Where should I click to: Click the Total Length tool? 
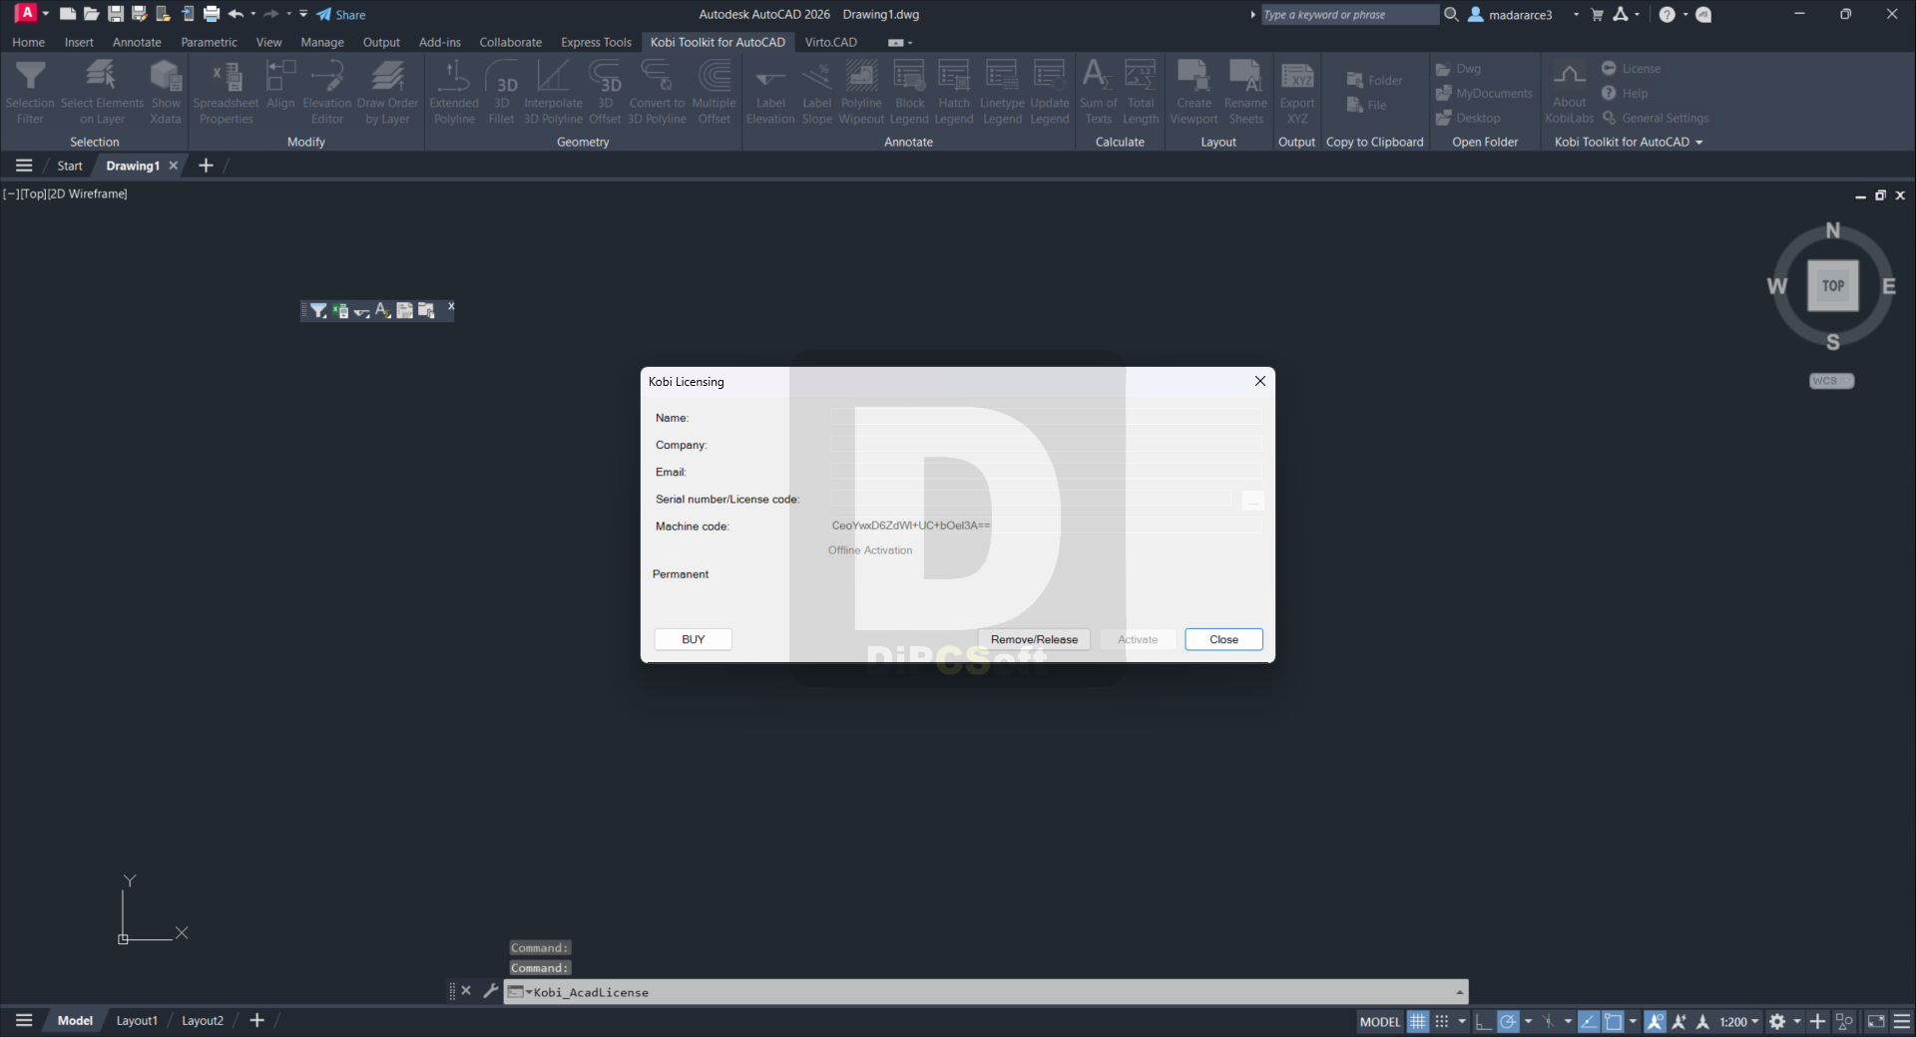(1141, 92)
